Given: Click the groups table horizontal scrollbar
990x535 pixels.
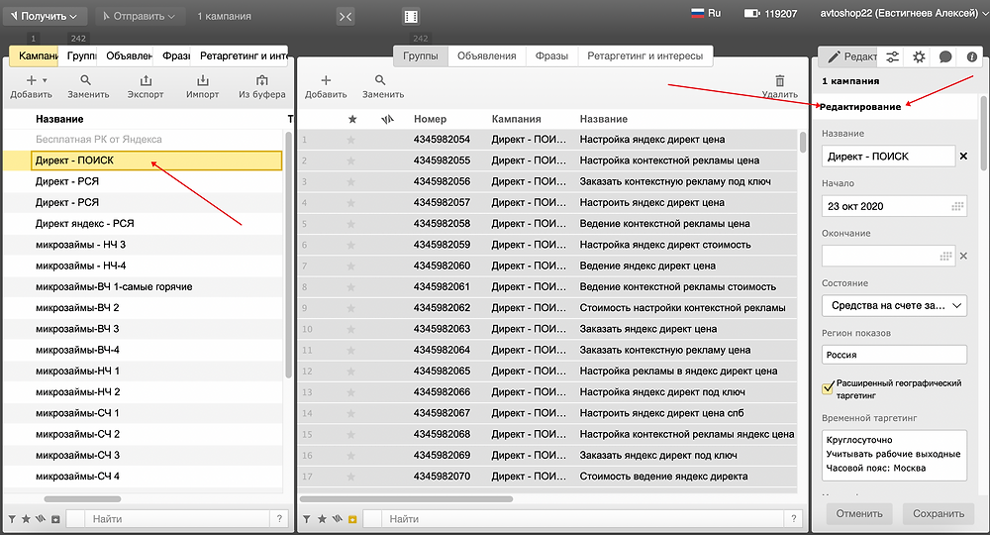Looking at the screenshot, I should click(x=406, y=499).
